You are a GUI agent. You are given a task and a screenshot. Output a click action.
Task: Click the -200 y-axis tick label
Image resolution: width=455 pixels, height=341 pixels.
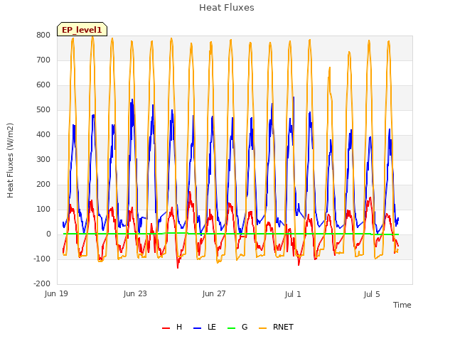42,284
